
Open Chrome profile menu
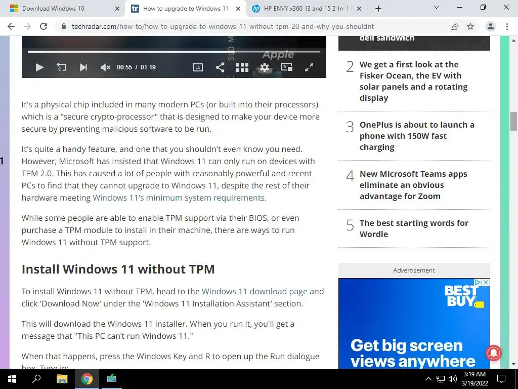(x=491, y=26)
